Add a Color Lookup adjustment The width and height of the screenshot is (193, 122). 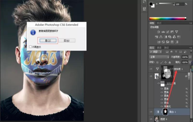179,37
